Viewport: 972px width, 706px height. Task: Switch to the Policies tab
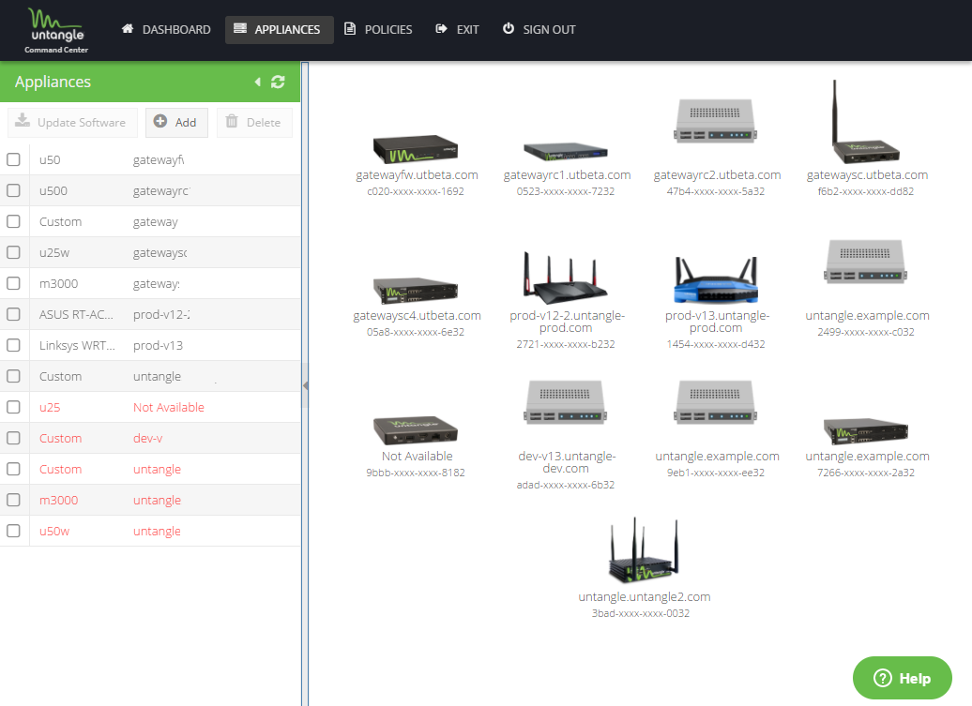[x=378, y=30]
